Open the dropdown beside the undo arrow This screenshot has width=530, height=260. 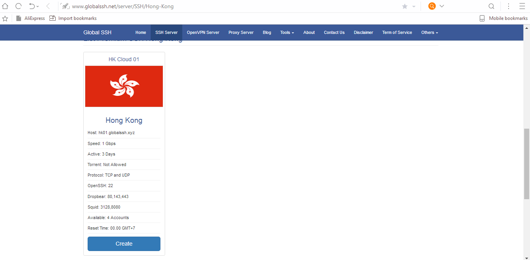[x=38, y=7]
